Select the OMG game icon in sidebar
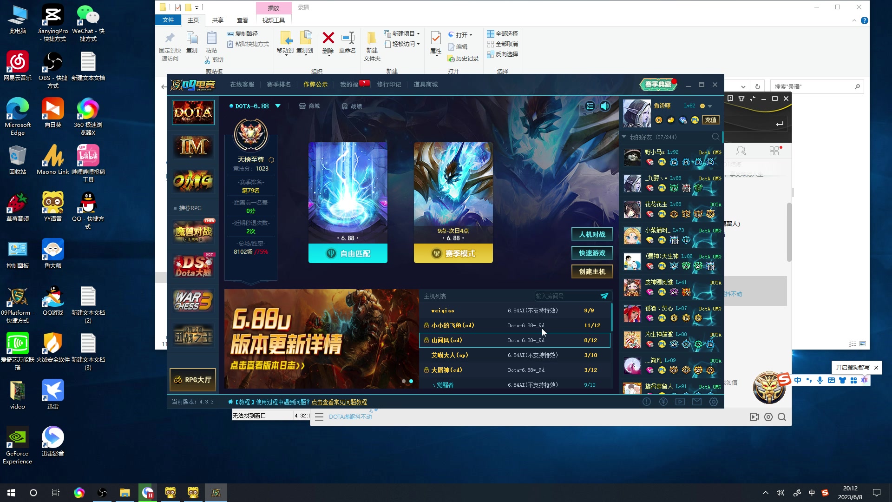Image resolution: width=892 pixels, height=502 pixels. [193, 181]
